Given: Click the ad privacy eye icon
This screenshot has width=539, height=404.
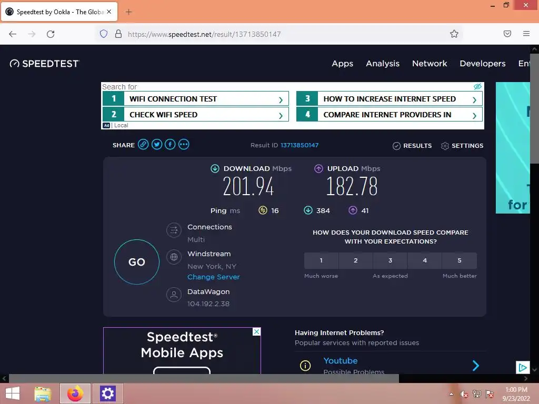Looking at the screenshot, I should coord(477,87).
